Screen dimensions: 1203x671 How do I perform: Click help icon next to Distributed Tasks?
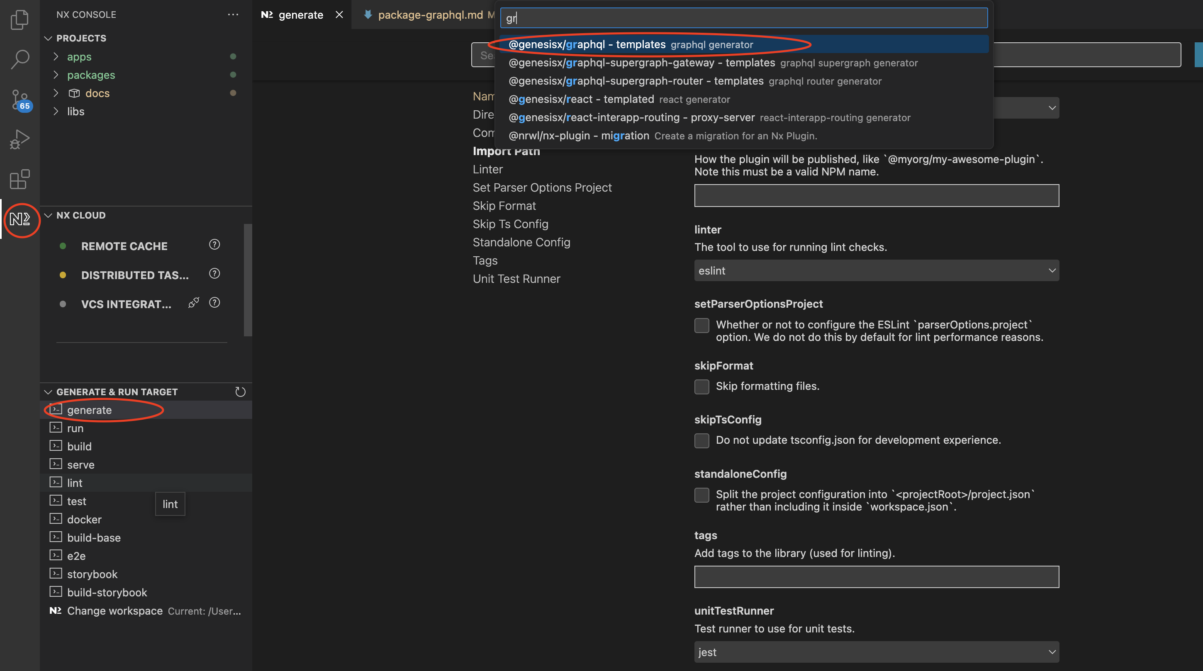[x=214, y=274]
